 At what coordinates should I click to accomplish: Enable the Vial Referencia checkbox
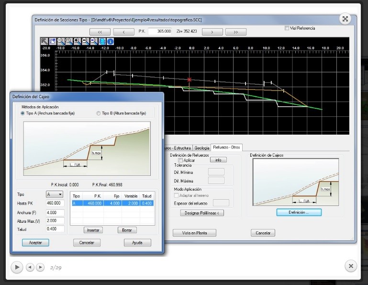287,28
